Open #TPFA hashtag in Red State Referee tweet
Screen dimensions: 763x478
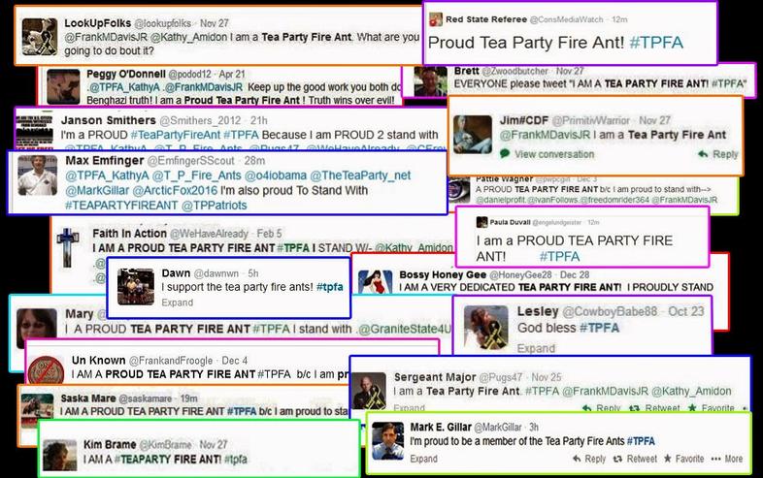pos(656,43)
